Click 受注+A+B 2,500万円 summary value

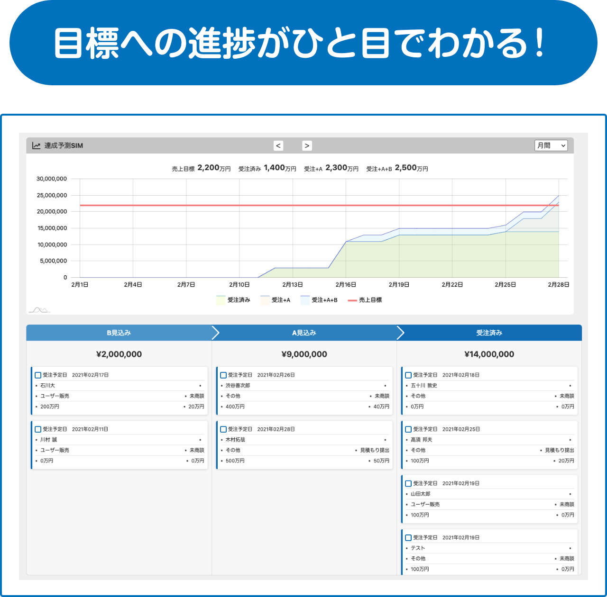click(x=397, y=168)
